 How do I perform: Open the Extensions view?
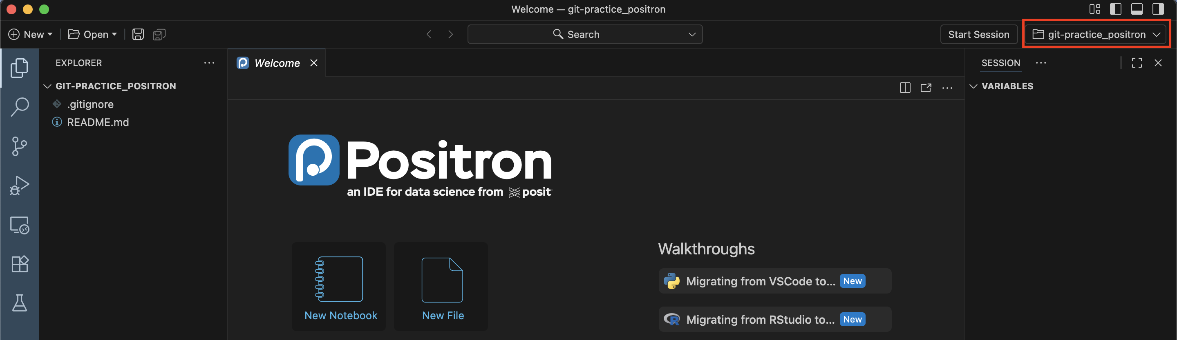[x=19, y=264]
